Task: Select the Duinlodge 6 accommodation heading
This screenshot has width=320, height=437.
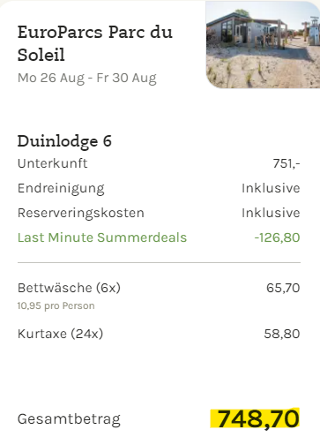Action: point(64,141)
